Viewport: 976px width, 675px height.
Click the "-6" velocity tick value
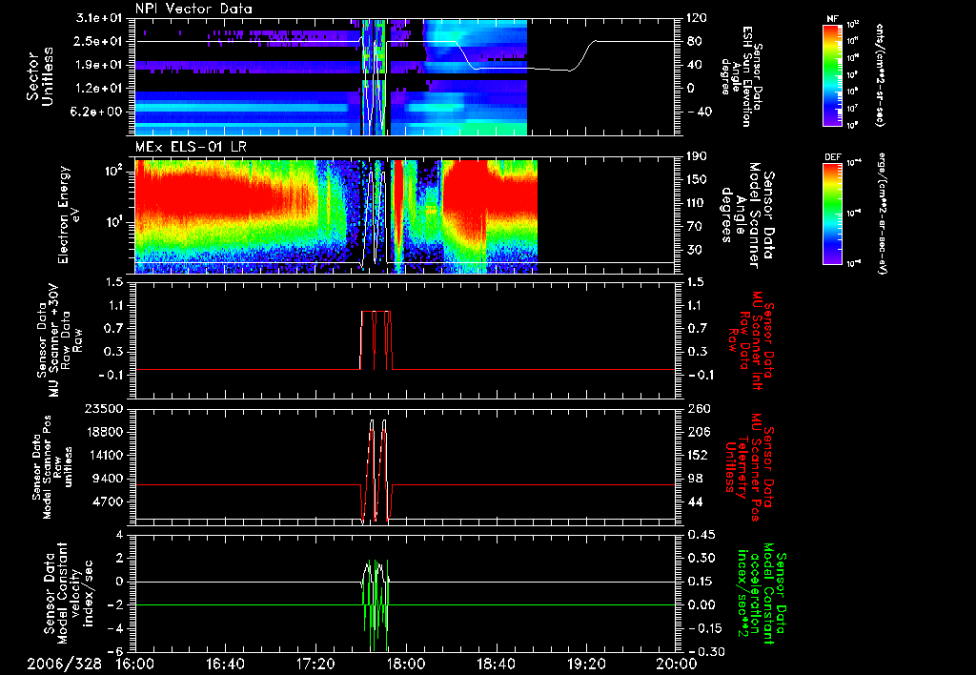pos(115,651)
